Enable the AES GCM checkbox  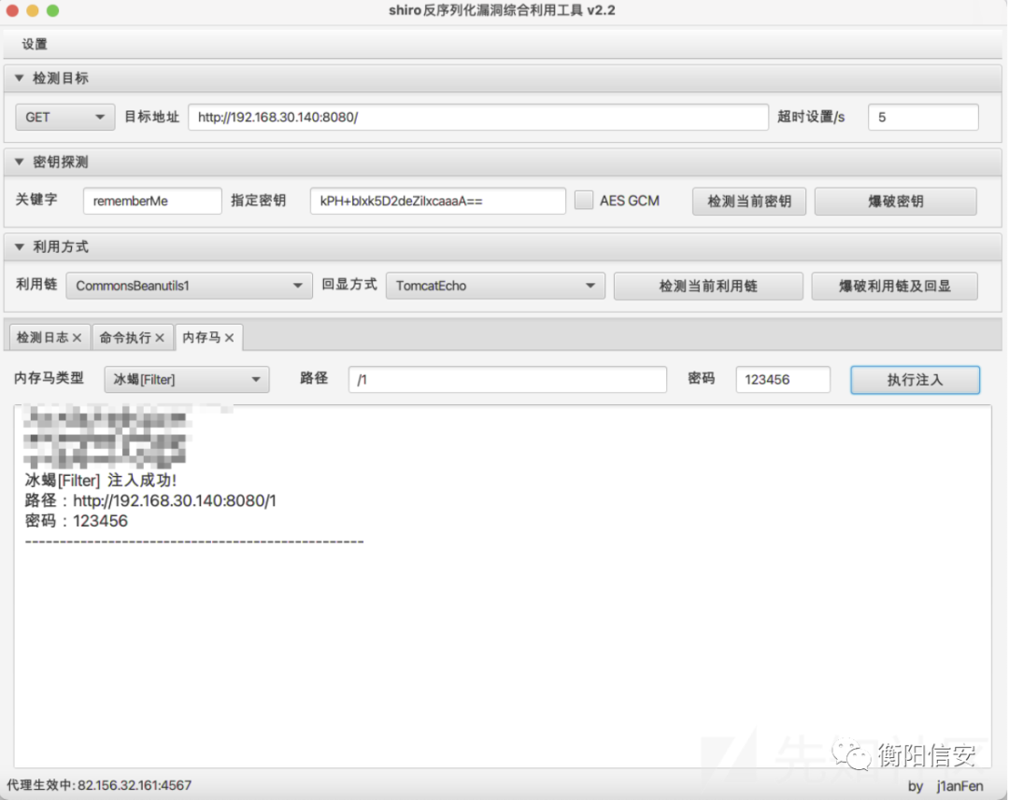point(584,200)
